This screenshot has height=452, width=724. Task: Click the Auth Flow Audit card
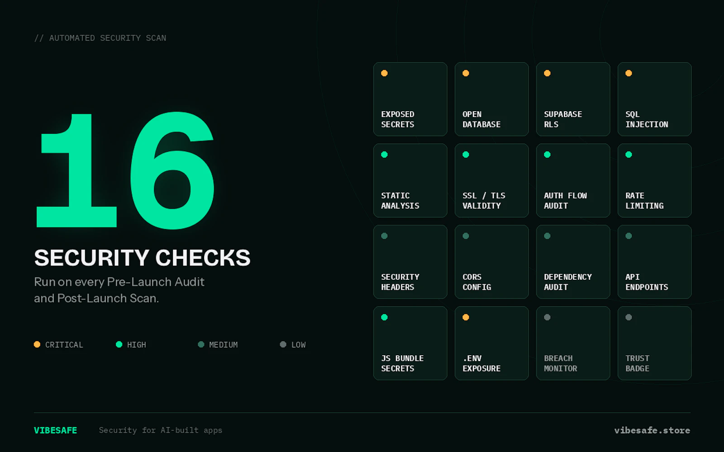pyautogui.click(x=573, y=180)
